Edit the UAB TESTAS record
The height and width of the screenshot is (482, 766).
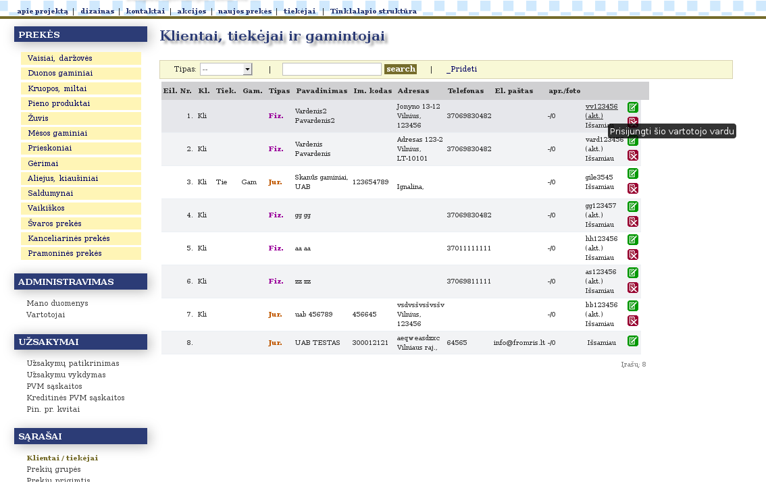[633, 341]
